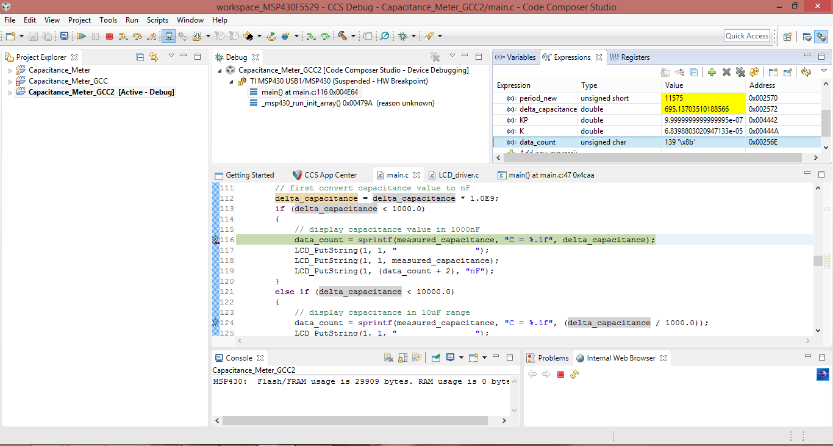Image resolution: width=833 pixels, height=446 pixels.
Task: Add new expression with green plus
Action: 712,72
